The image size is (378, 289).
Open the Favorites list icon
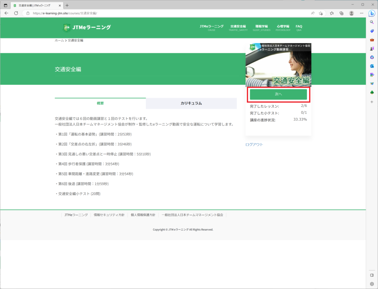pyautogui.click(x=332, y=13)
